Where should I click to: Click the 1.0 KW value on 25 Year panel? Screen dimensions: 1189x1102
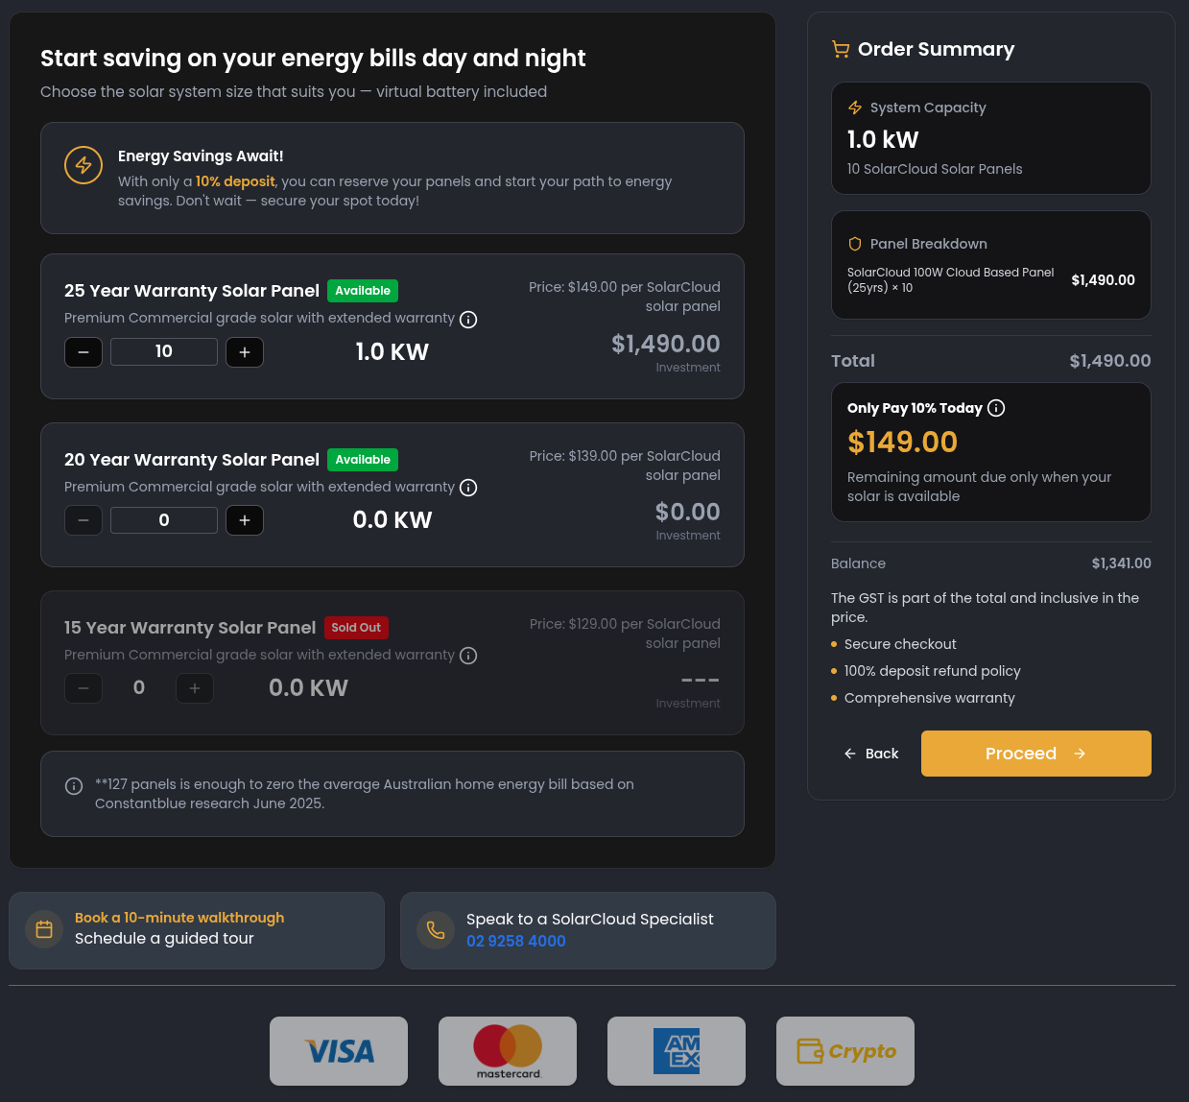pos(392,352)
